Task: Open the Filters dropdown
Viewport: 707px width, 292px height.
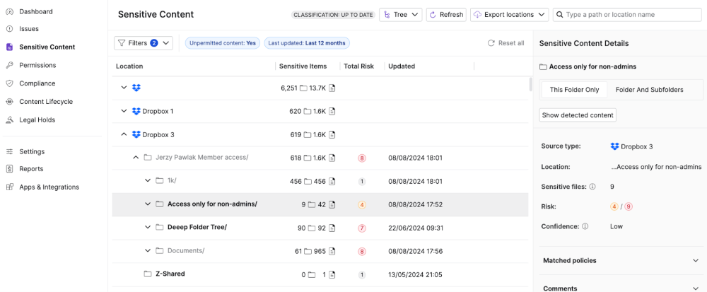Action: pos(144,43)
